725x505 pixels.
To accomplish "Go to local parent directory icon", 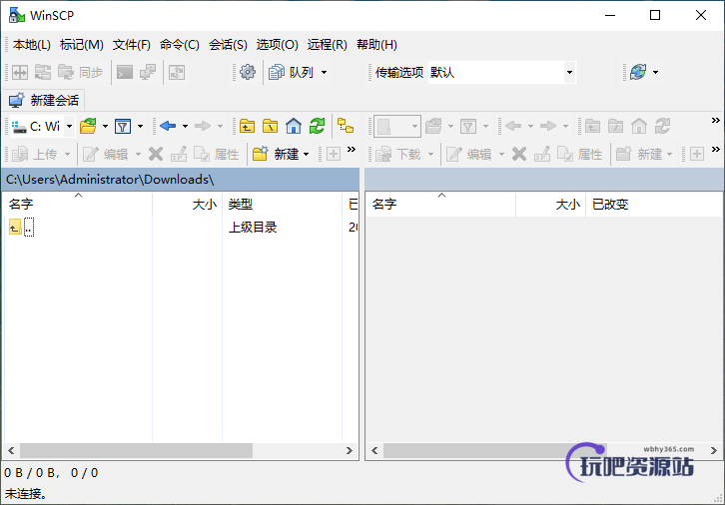I will point(247,126).
